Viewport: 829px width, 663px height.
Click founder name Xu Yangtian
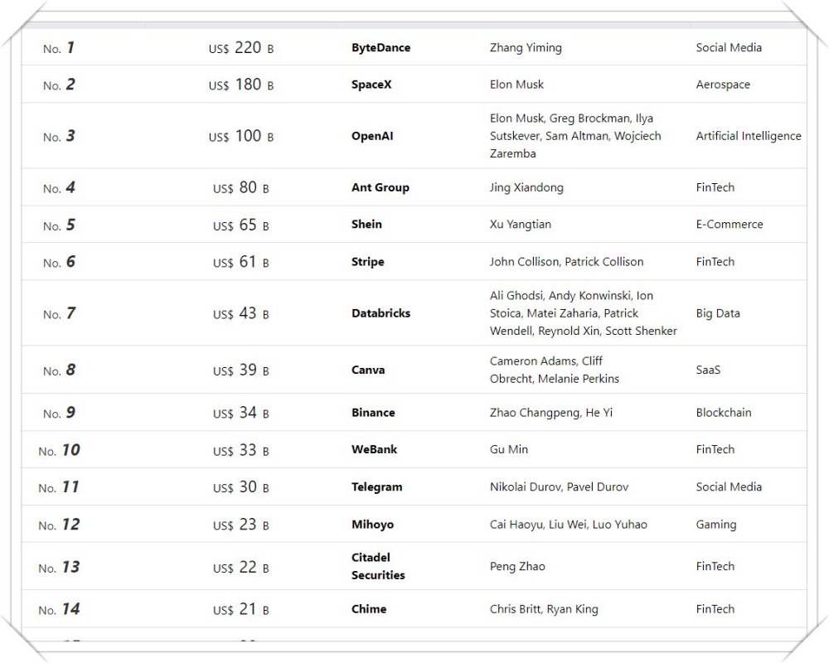pyautogui.click(x=521, y=224)
